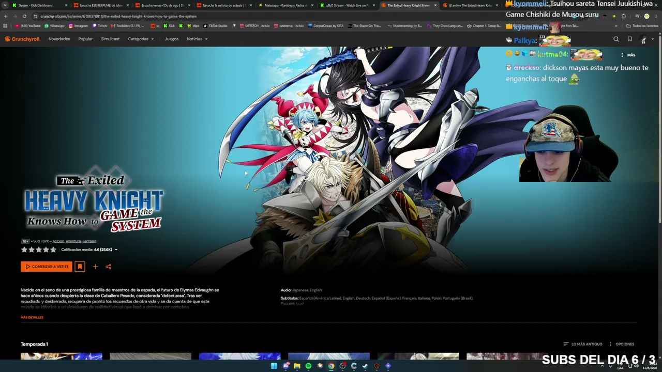Open the episode Opciones menu
The height and width of the screenshot is (372, 662).
tap(622, 344)
